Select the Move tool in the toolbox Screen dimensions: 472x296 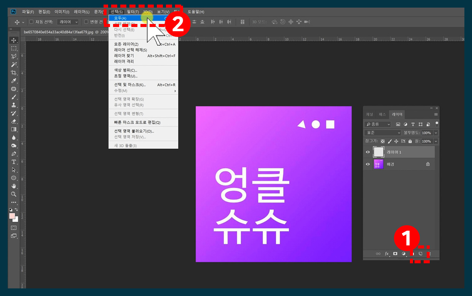pos(14,40)
